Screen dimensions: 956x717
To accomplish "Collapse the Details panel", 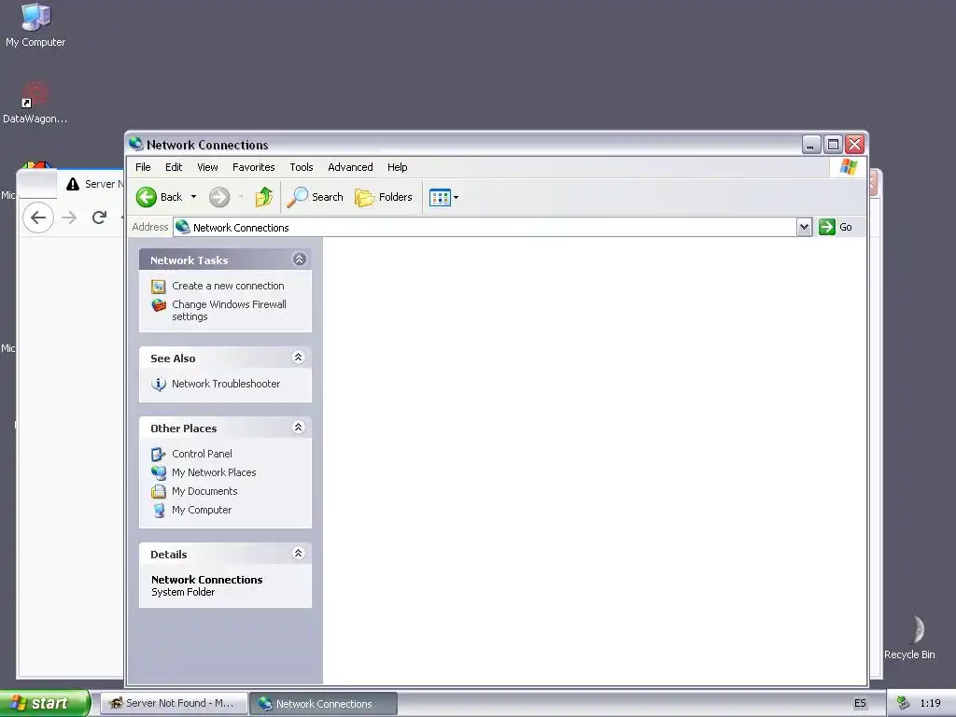I will [298, 554].
